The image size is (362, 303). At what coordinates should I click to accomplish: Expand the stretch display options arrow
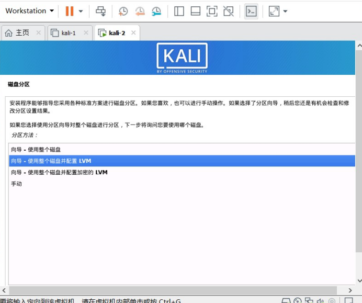(285, 11)
